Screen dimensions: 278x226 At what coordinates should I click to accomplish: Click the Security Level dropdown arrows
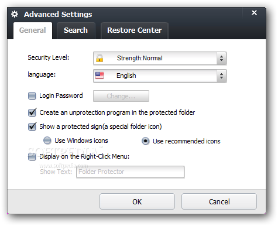click(221, 58)
